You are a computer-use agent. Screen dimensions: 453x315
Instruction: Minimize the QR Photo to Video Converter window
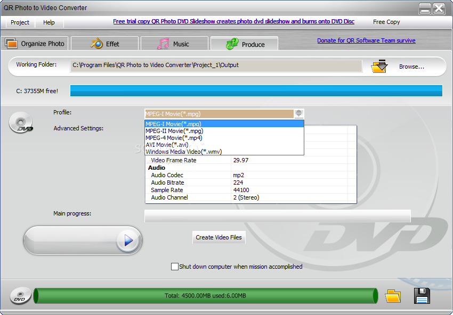point(425,9)
